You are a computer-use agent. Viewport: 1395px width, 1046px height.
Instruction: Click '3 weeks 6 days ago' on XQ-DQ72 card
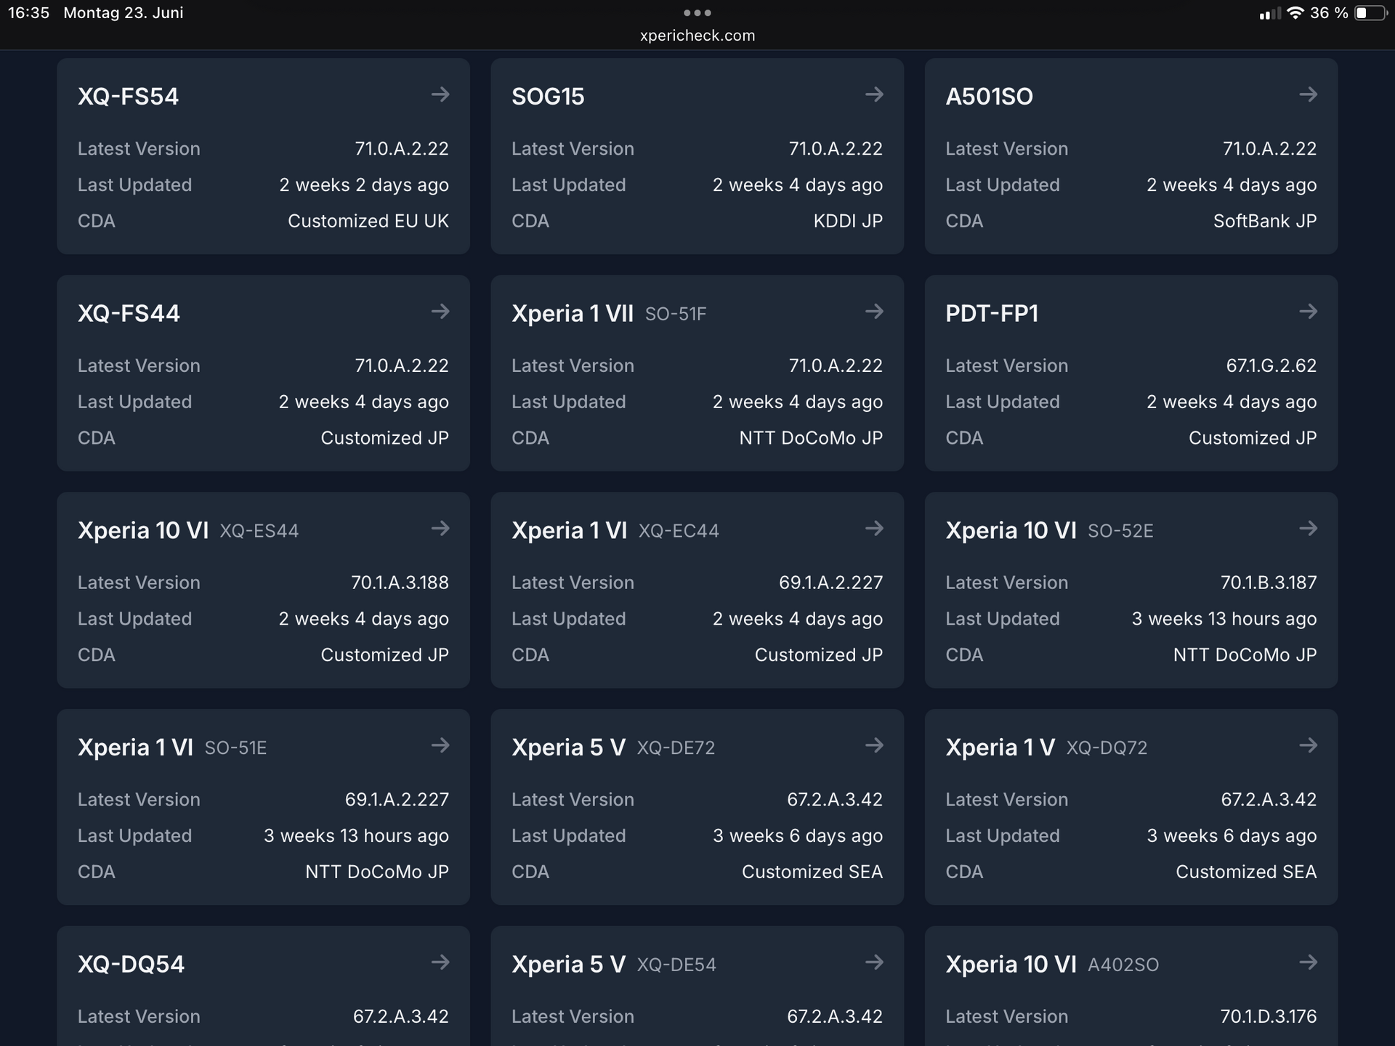point(1232,837)
